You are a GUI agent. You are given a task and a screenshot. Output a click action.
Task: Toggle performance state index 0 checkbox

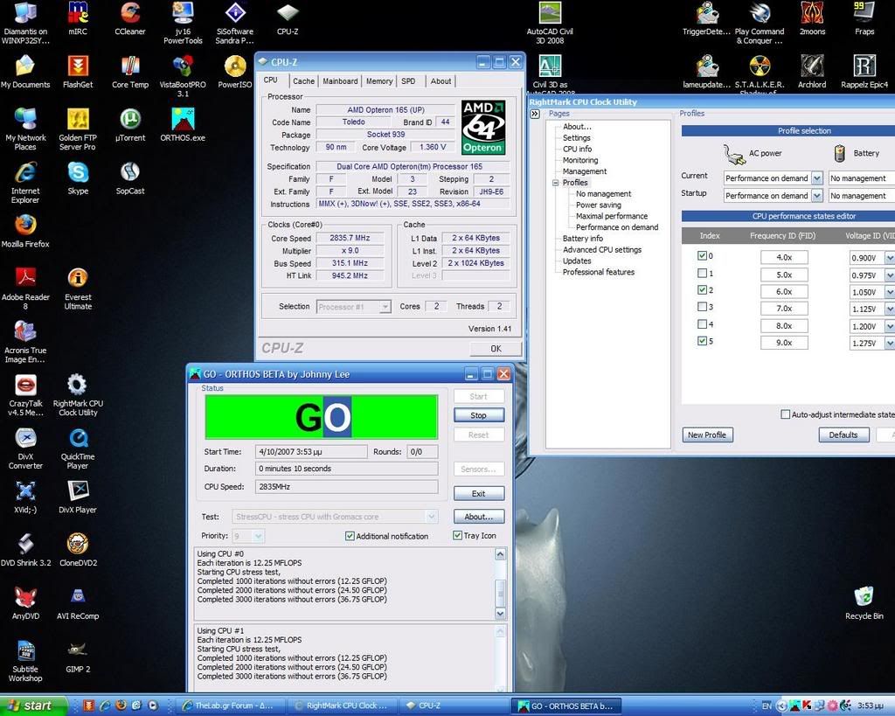tap(703, 256)
